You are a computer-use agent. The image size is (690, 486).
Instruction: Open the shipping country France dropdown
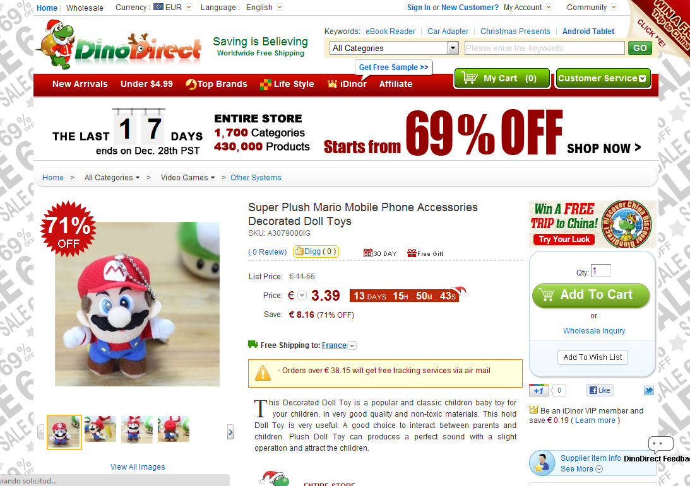pos(352,346)
